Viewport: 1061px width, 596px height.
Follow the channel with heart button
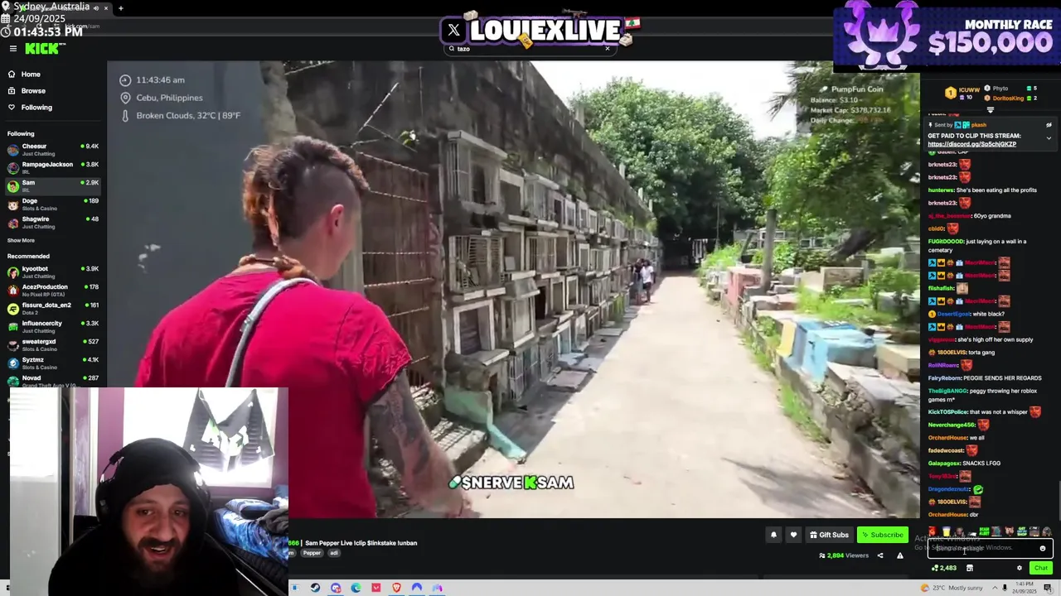tap(793, 535)
